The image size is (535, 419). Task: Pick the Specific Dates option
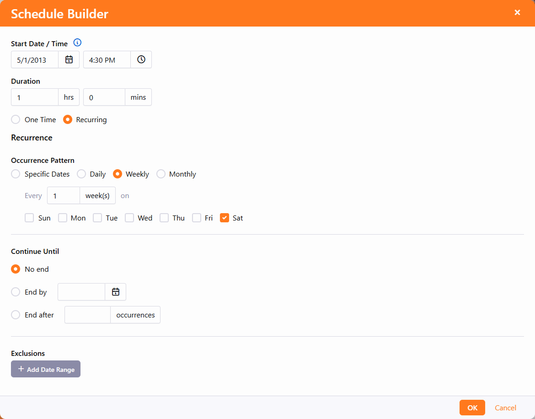(x=16, y=174)
